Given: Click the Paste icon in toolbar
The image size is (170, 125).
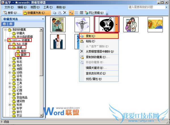Looking at the screenshot, I should click(59, 13).
